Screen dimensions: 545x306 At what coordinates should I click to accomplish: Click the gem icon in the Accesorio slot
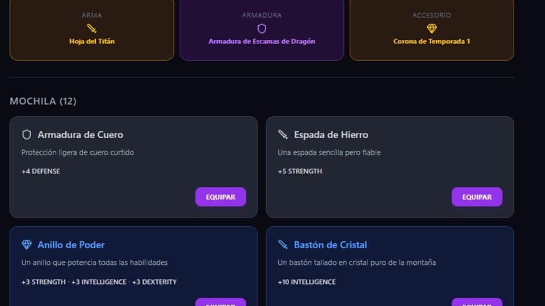pos(431,28)
